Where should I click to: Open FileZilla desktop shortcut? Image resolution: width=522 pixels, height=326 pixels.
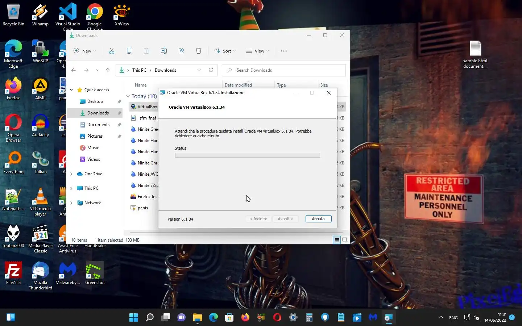13,274
